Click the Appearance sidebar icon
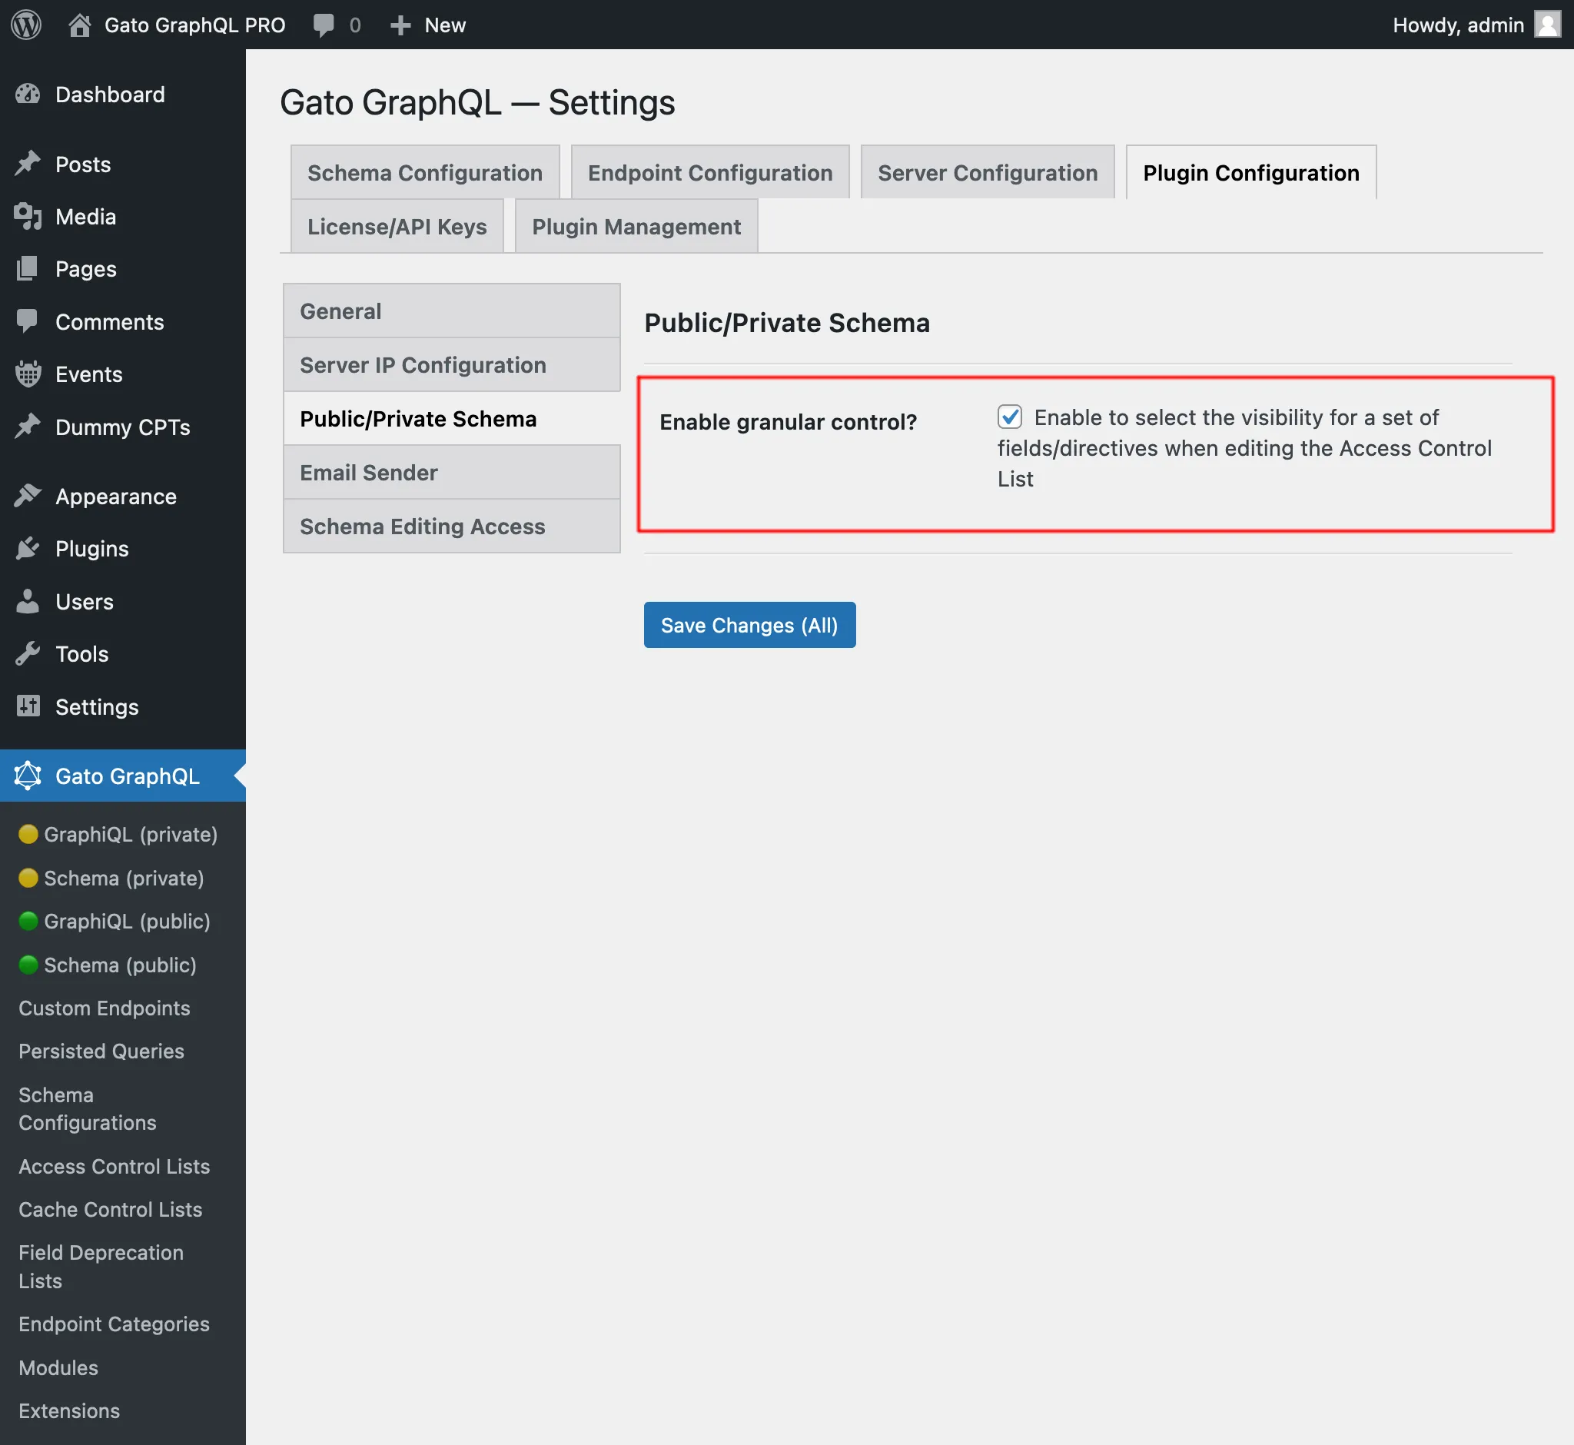This screenshot has height=1445, width=1574. (x=28, y=497)
